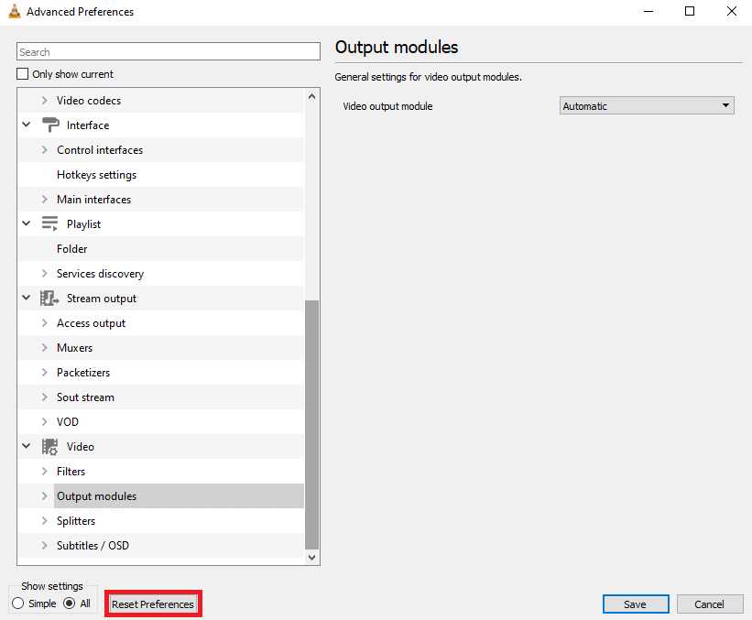Expand the Subtitles / OSD node
Image resolution: width=752 pixels, height=620 pixels.
coord(45,545)
